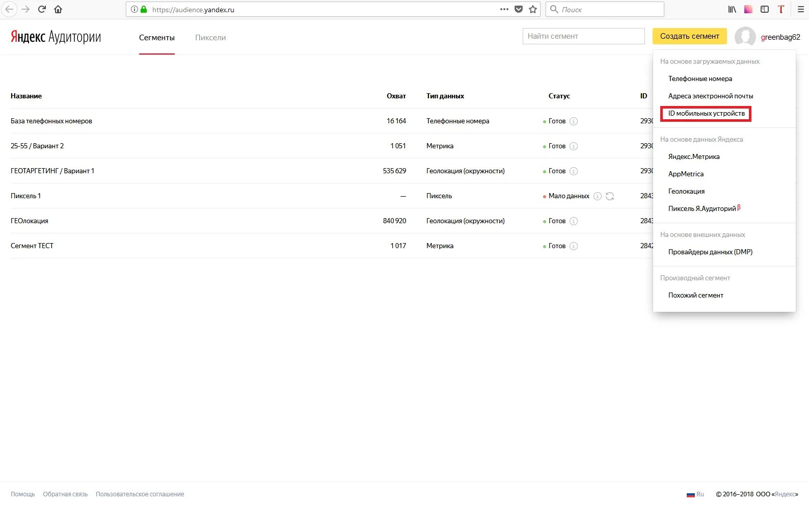The image size is (809, 506).
Task: Click the Яндекс Аудитории logo
Action: point(56,37)
